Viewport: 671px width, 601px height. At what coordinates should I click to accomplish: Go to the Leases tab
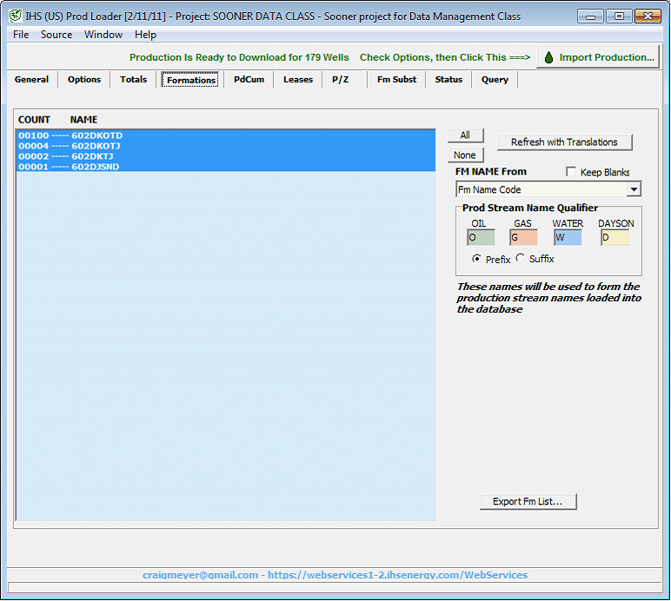[298, 80]
